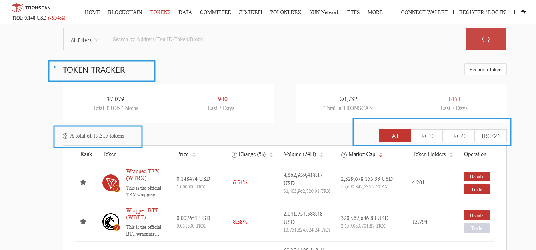The image size is (536, 250).
Task: Open Wrapped BTT (WBTT) token link
Action: click(142, 214)
